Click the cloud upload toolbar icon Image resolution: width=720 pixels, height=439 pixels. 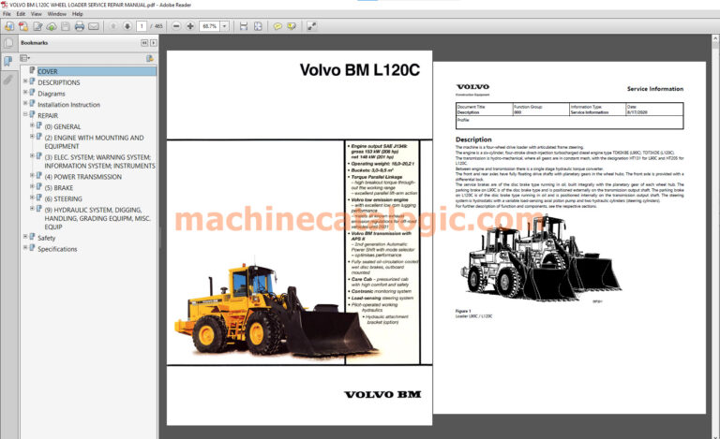pos(52,26)
